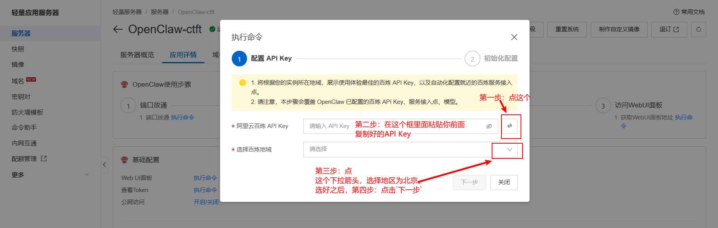
Task: Toggle API Key visibility eye icon
Action: (x=489, y=126)
